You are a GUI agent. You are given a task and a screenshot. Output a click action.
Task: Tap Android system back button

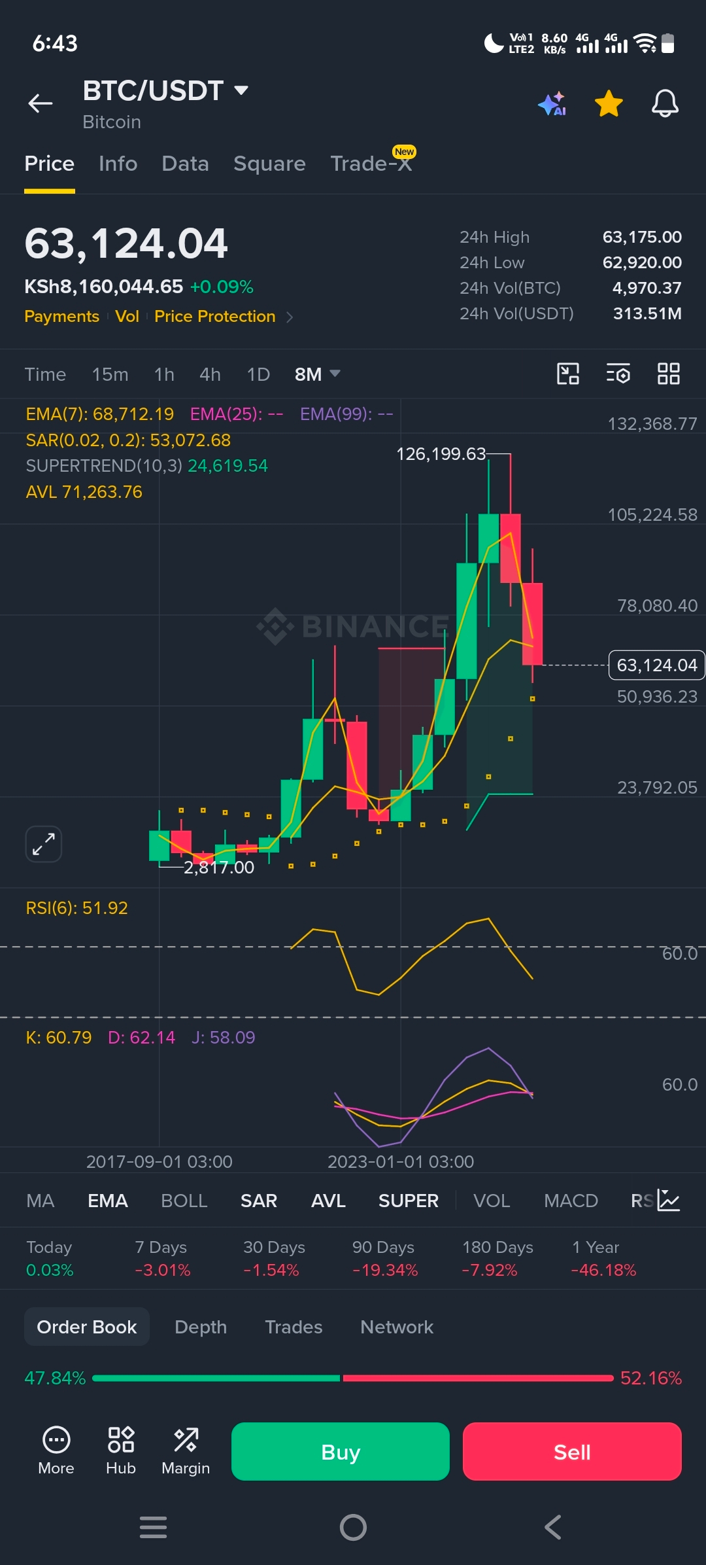click(x=553, y=1527)
